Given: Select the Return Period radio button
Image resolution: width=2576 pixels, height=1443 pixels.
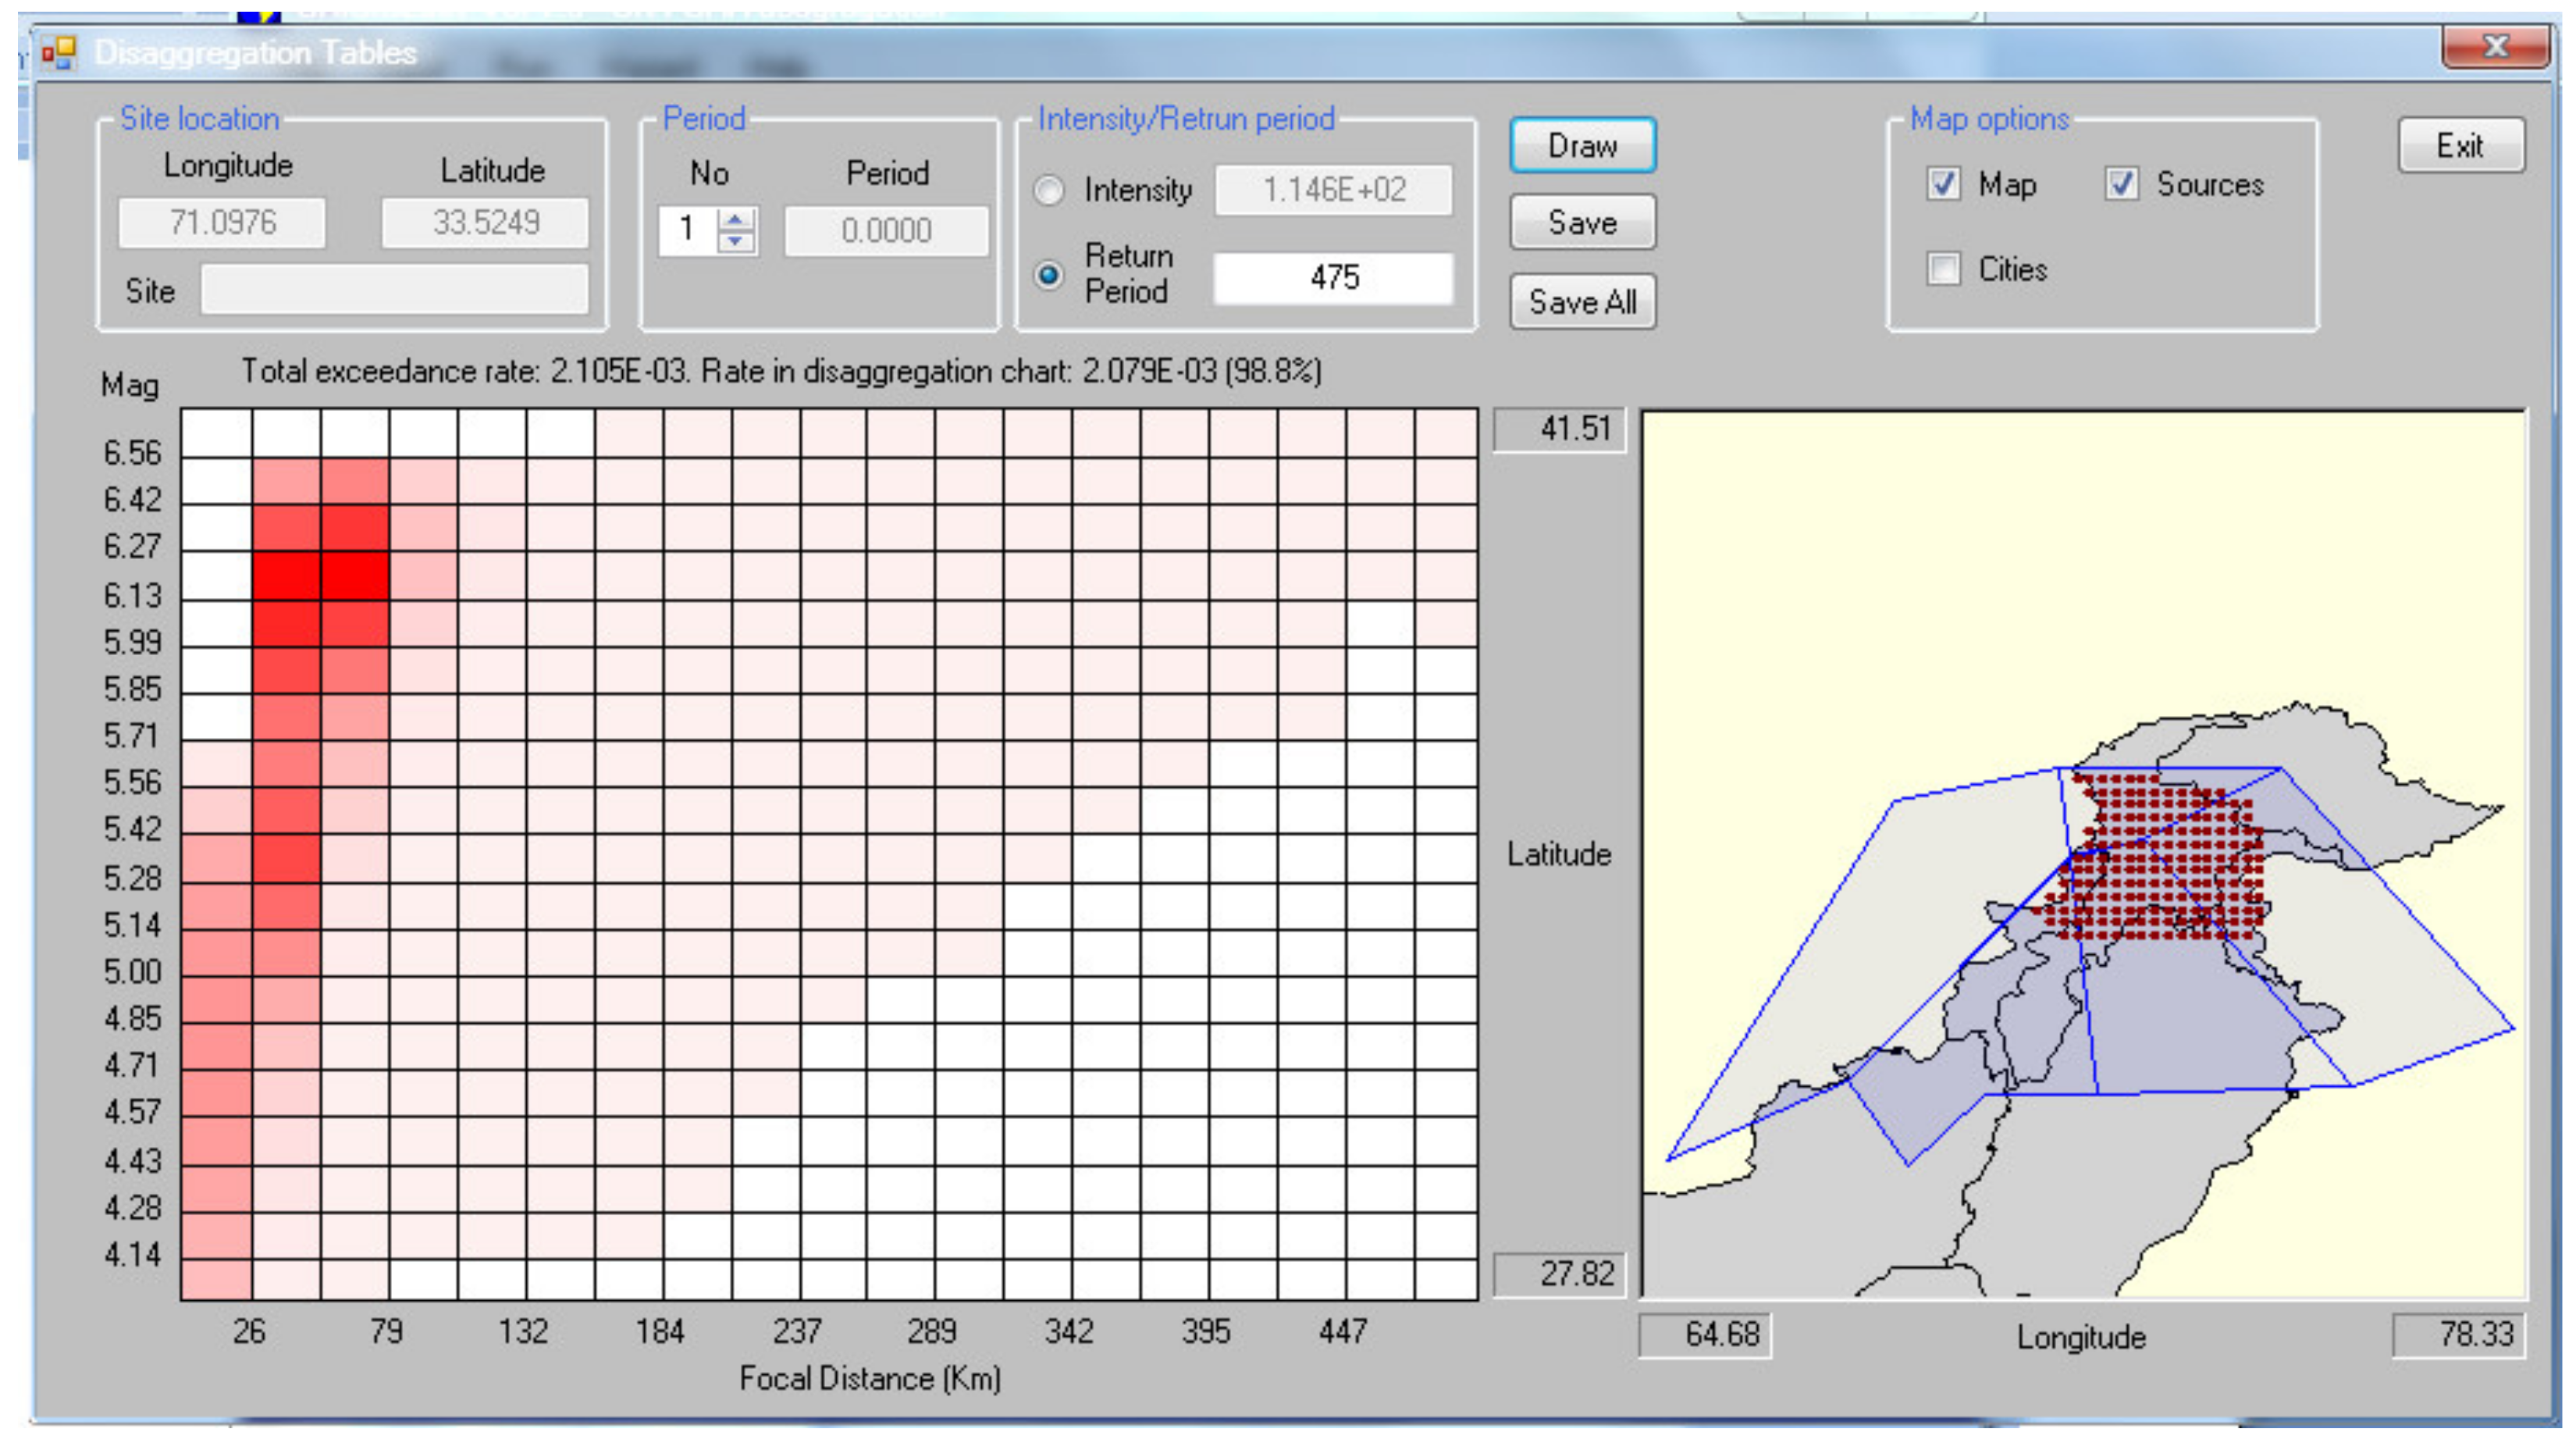Looking at the screenshot, I should (x=1048, y=274).
